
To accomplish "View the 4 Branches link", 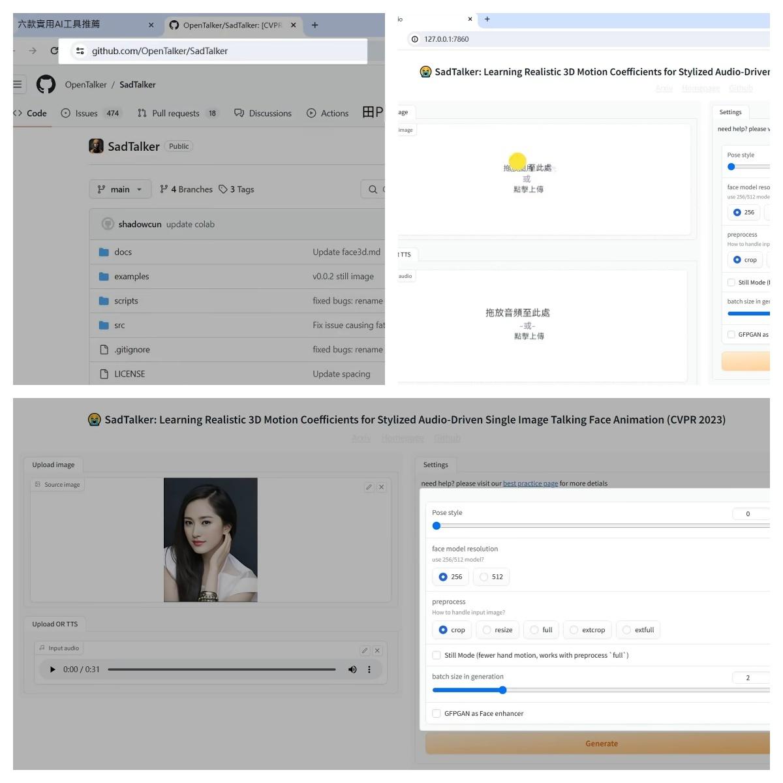I will (x=187, y=189).
